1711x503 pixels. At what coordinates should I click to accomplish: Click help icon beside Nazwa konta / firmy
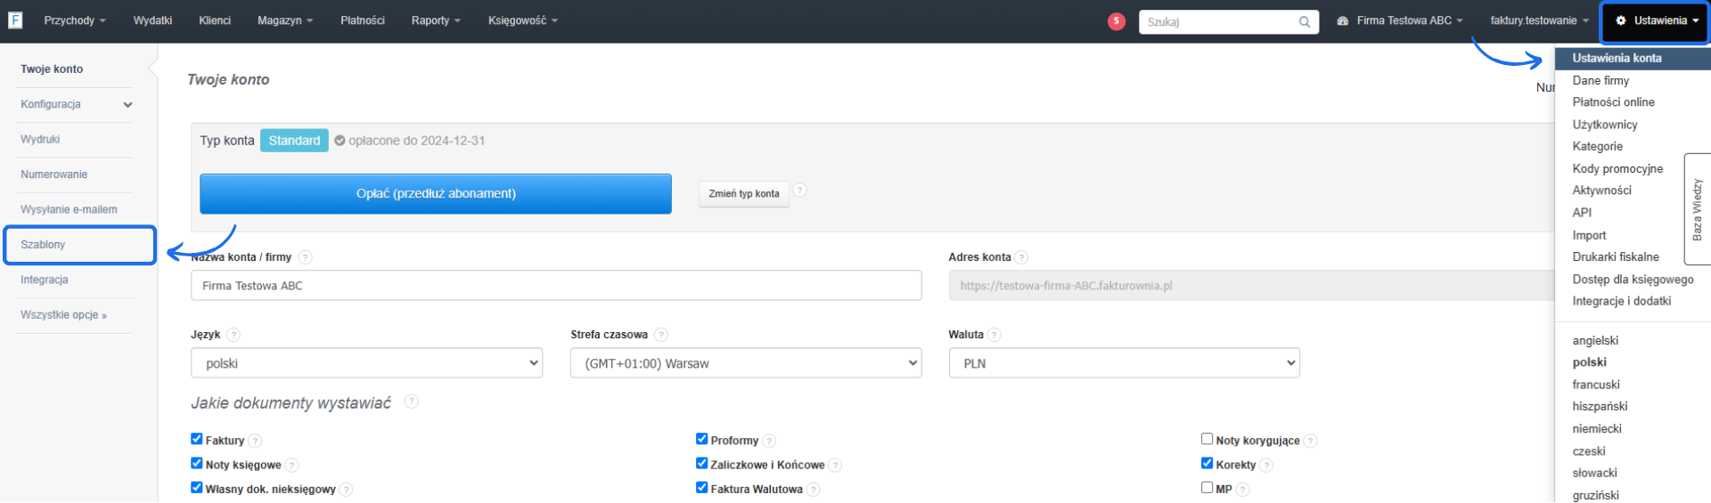[305, 257]
